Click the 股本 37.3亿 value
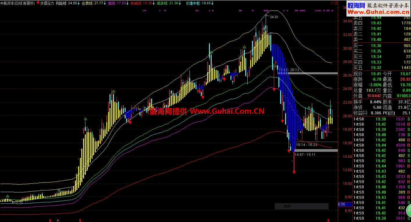Viewport: 411px width, 222px height. click(x=404, y=102)
